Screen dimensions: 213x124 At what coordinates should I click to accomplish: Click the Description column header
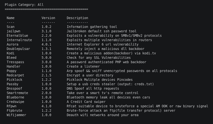(x=77, y=18)
